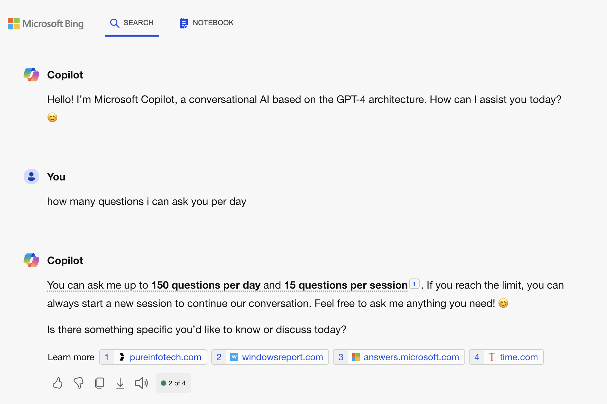
Task: Click the Notebook clipboard icon
Action: click(x=184, y=23)
